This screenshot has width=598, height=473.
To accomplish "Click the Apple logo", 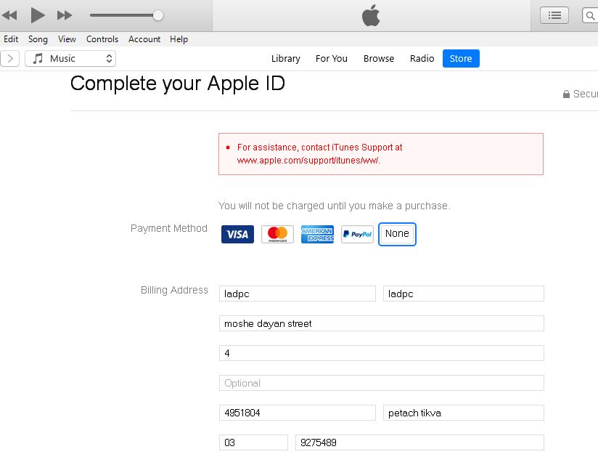I will point(370,15).
